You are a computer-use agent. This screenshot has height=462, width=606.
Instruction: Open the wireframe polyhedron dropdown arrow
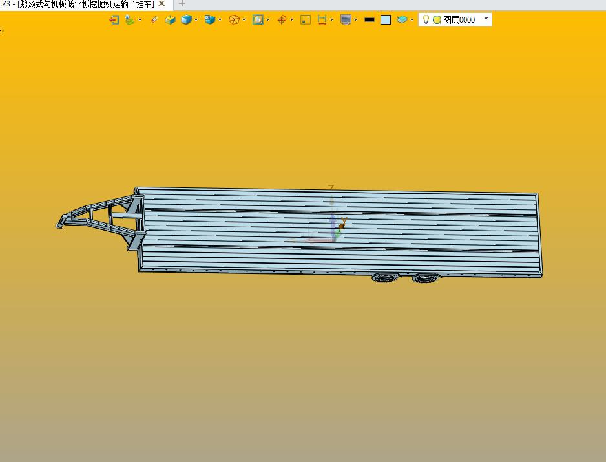(244, 20)
